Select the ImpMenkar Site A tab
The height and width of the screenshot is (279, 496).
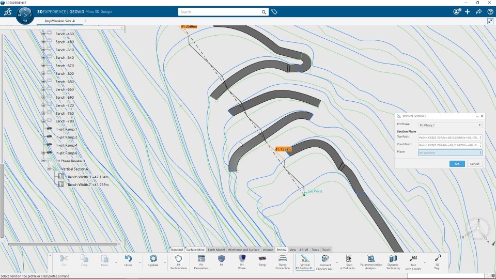tap(60, 21)
